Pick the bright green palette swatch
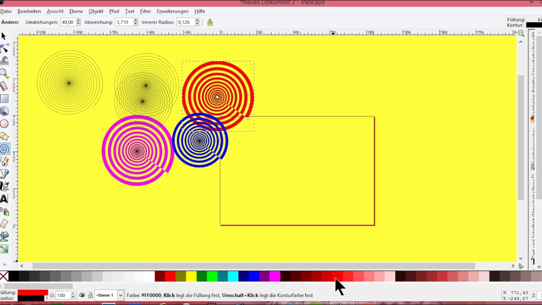542x305 pixels. point(212,277)
